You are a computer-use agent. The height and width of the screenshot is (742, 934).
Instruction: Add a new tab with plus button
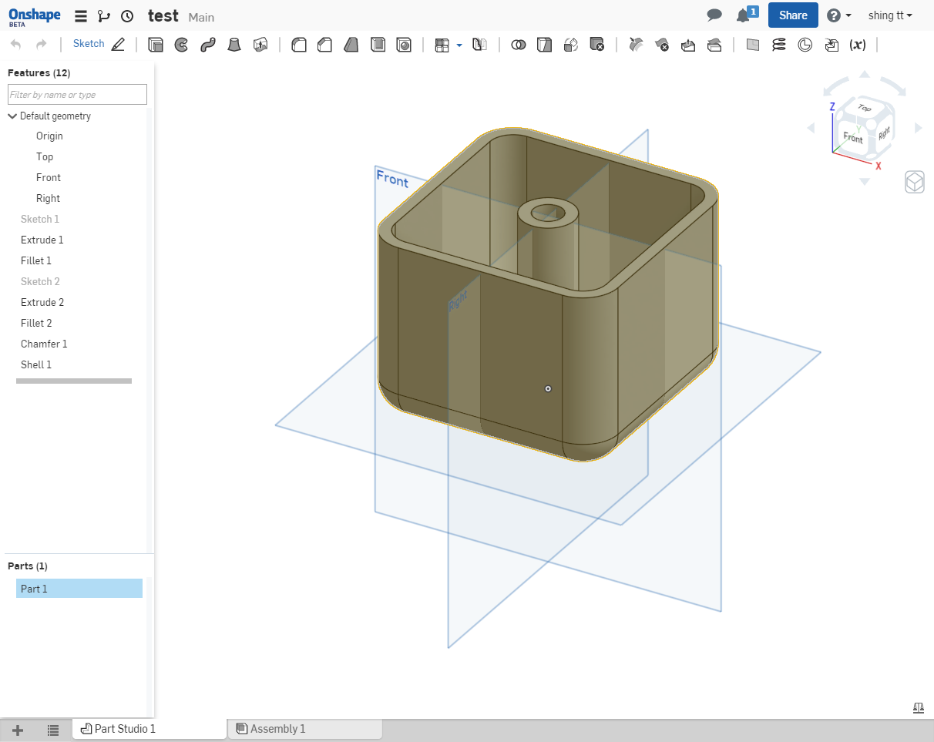point(18,730)
